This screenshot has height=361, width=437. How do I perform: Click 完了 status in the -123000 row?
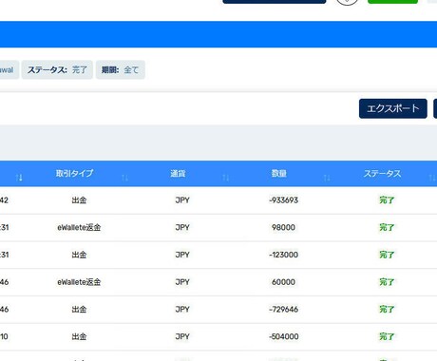(387, 255)
